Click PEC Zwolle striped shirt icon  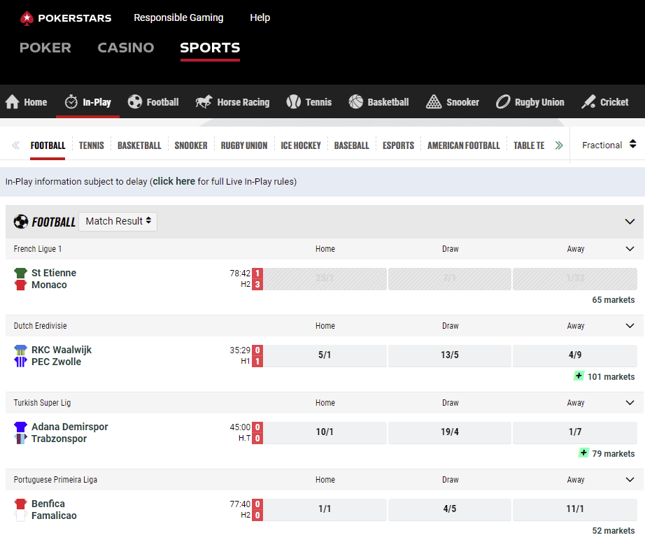coord(20,362)
